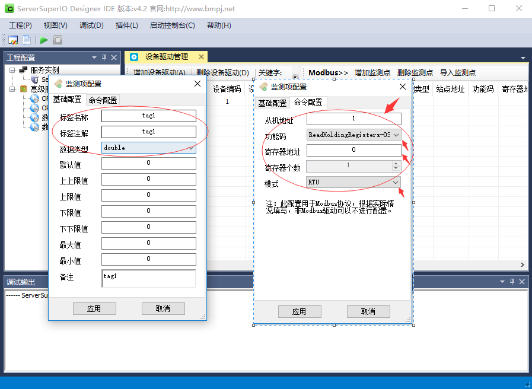This screenshot has width=532, height=389.
Task: Increase 寄存器个数 with up spinner arrow
Action: pyautogui.click(x=396, y=163)
